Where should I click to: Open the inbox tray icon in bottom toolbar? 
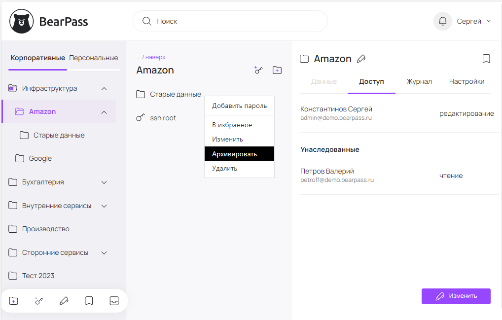tap(114, 301)
